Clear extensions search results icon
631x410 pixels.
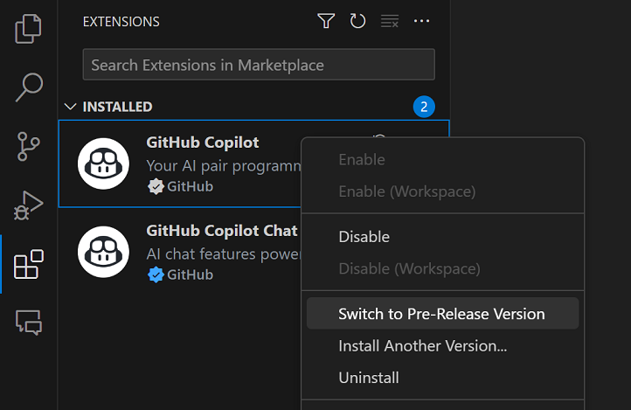pyautogui.click(x=390, y=21)
